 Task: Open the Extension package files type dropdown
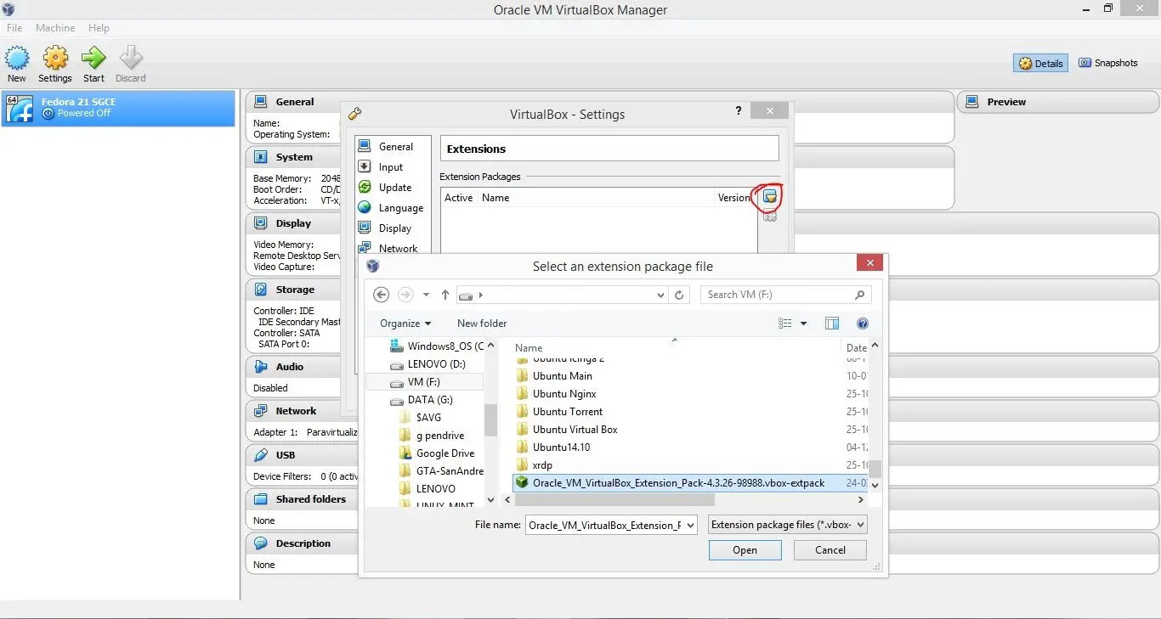(x=787, y=525)
